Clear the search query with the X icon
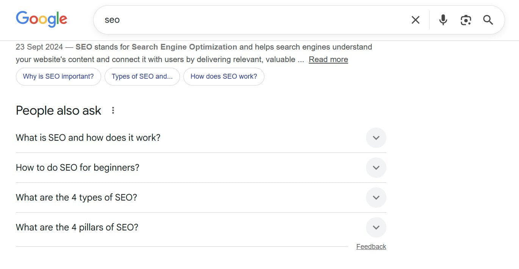The height and width of the screenshot is (269, 519). [415, 20]
